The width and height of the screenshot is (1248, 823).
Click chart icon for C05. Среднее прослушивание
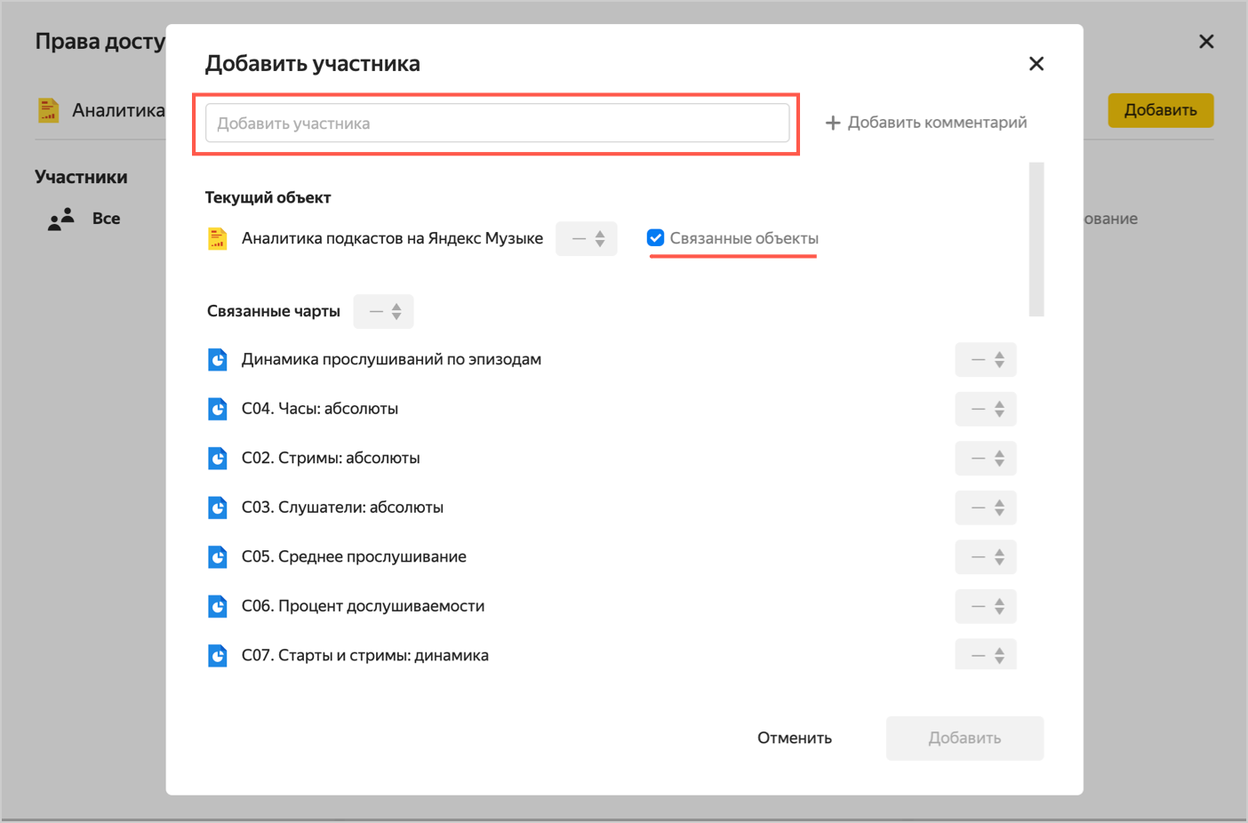(x=217, y=557)
